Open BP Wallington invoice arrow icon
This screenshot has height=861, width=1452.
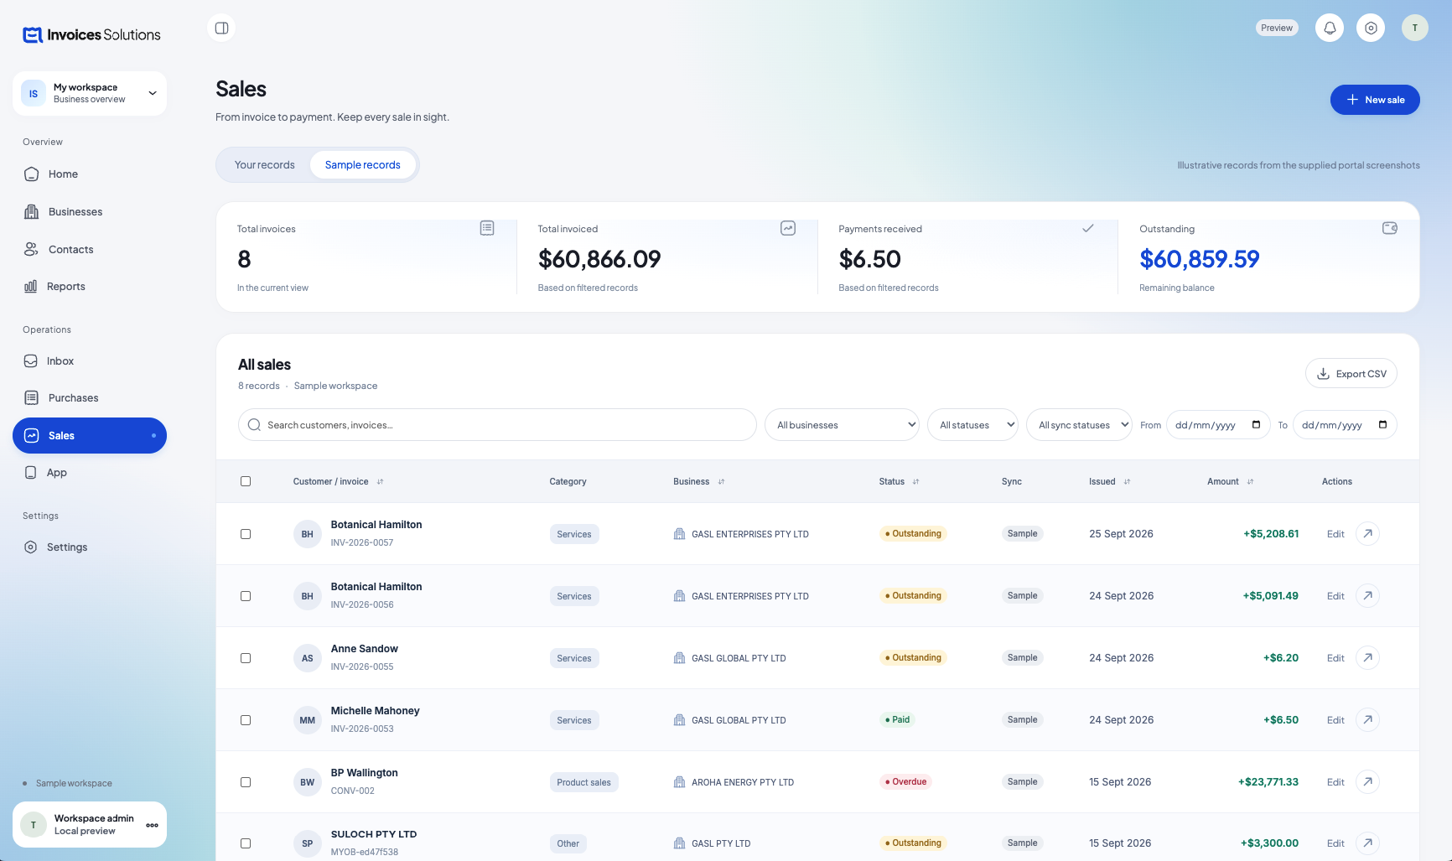click(1367, 781)
